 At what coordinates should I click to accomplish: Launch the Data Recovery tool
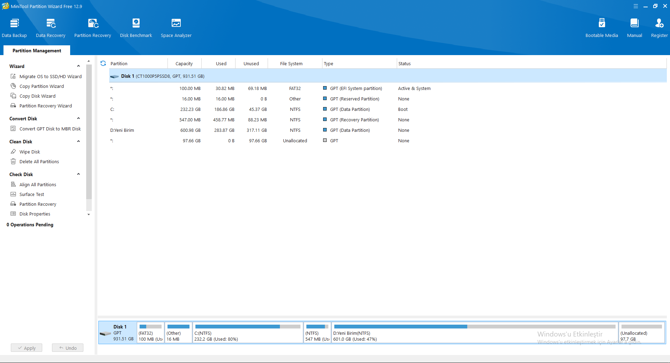[51, 28]
